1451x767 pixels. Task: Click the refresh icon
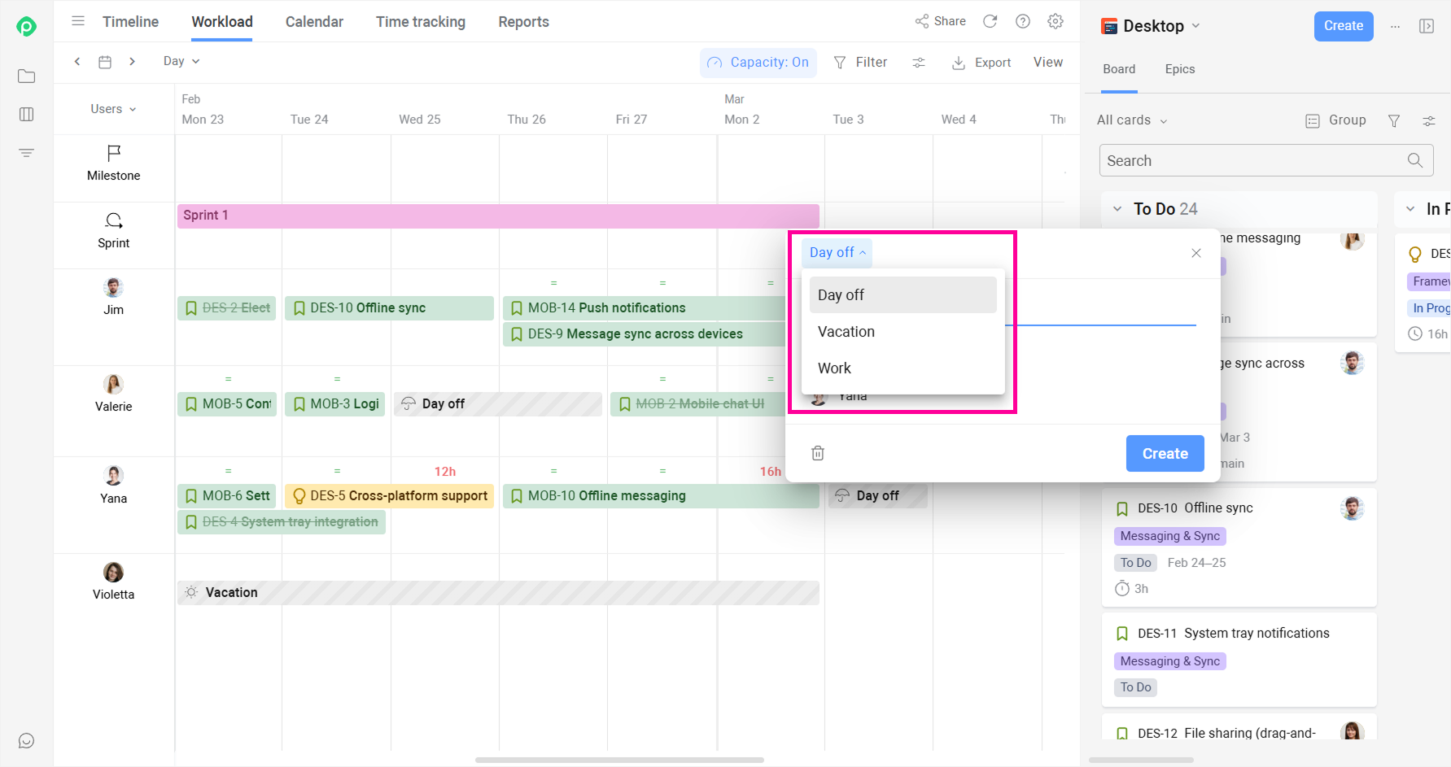990,21
